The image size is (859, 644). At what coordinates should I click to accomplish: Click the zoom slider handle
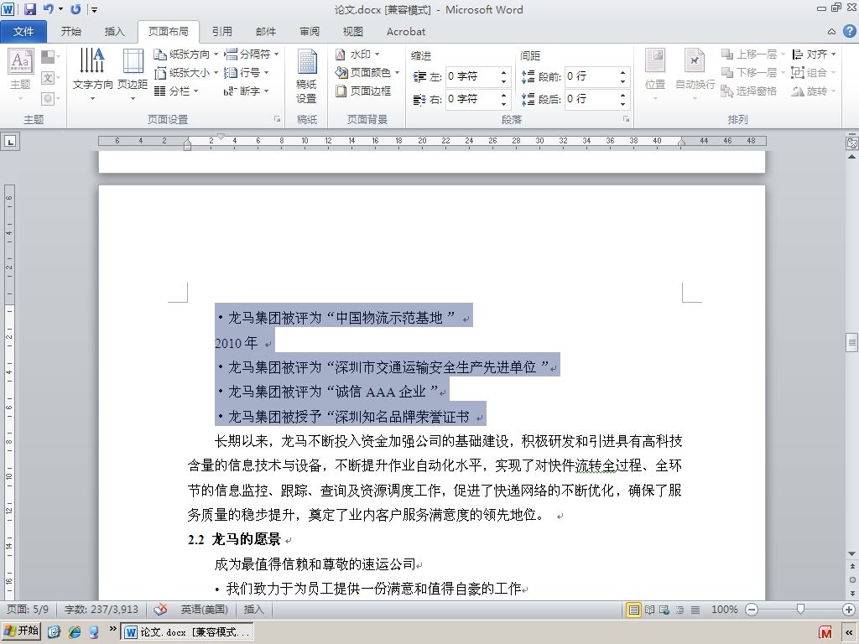[800, 610]
